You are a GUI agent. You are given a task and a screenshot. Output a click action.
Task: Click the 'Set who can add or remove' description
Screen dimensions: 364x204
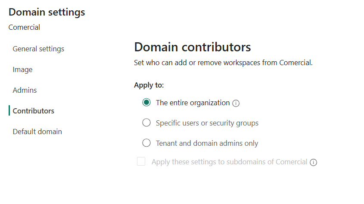click(223, 63)
